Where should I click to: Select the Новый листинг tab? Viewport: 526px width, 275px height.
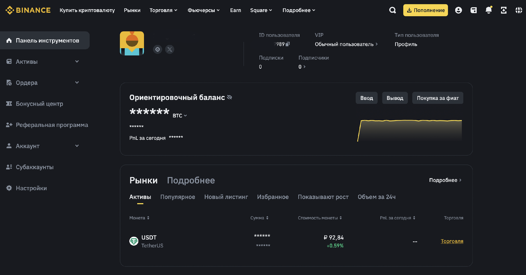[226, 197]
